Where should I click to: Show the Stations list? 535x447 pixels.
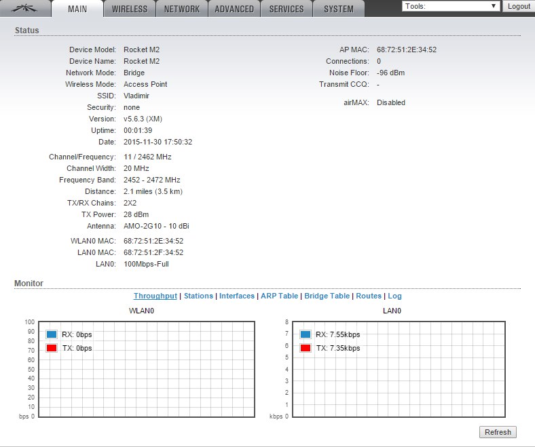(198, 296)
